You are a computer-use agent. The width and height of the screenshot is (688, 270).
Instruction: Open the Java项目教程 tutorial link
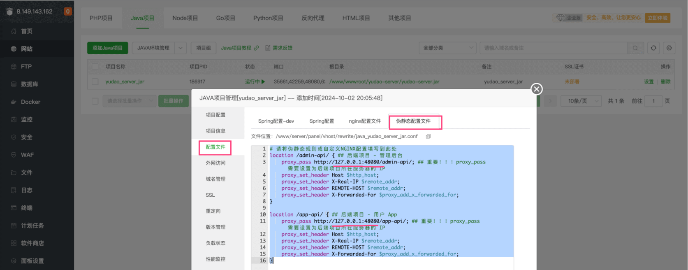239,48
